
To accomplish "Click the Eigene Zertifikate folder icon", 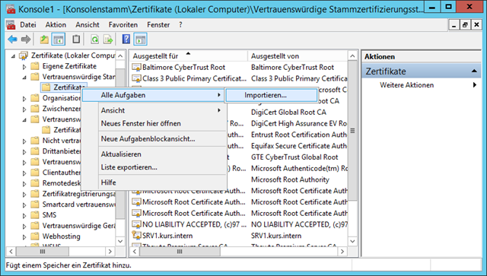I will click(x=35, y=66).
